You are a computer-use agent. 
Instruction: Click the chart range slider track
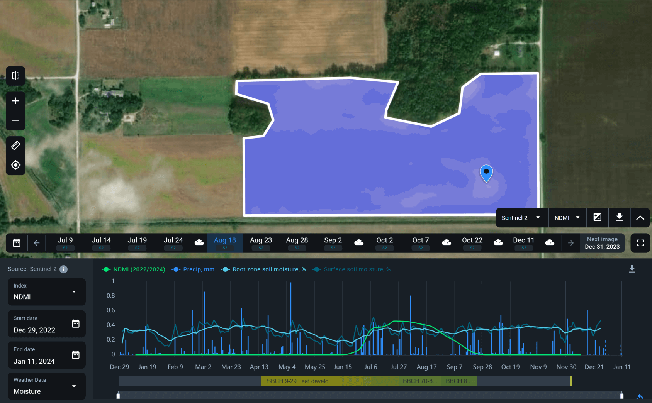[x=370, y=395]
